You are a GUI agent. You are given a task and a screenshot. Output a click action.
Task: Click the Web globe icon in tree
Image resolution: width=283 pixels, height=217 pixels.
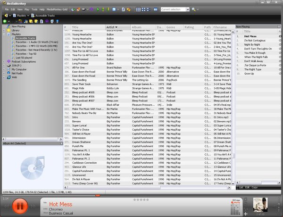(8, 77)
